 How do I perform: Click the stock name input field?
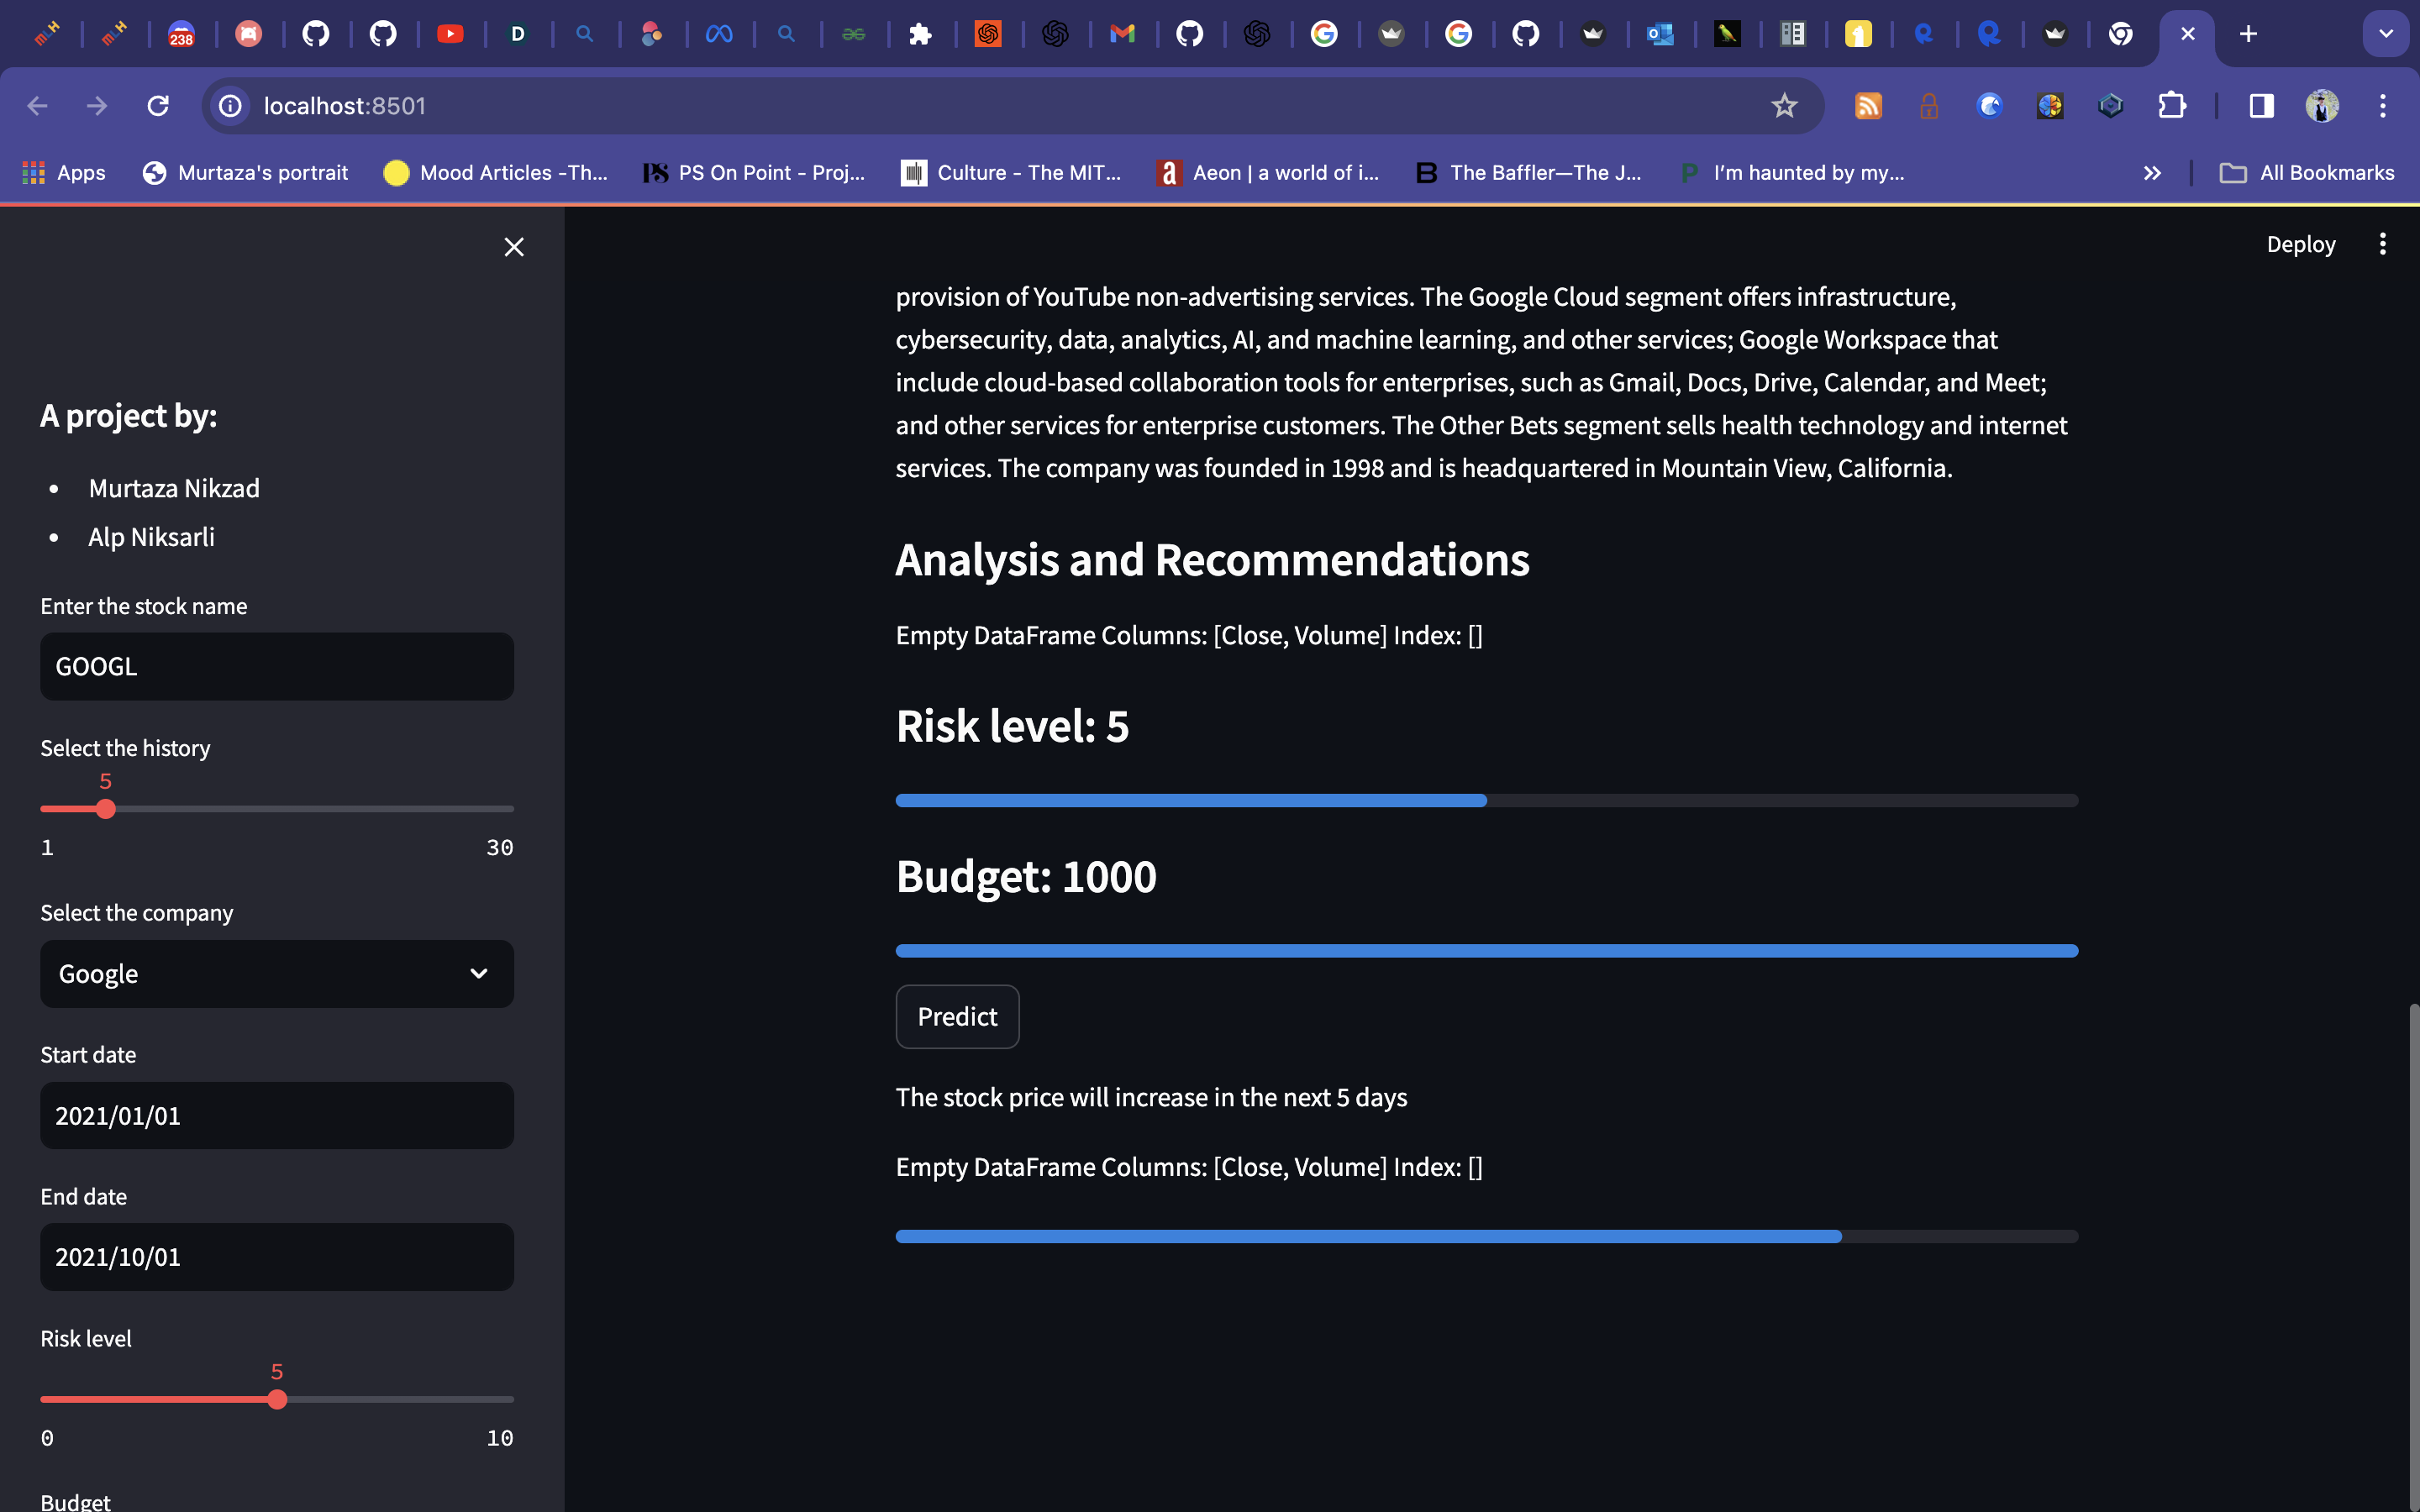coord(277,667)
